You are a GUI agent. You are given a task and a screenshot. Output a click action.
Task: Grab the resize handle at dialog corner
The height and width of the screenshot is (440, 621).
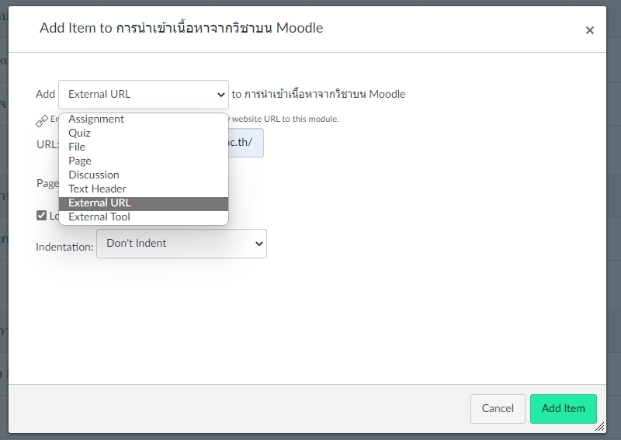point(599,426)
